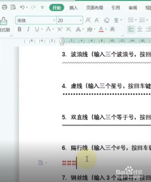The width and height of the screenshot is (151, 182).
Task: Undo the last action
Action: pos(22,8)
